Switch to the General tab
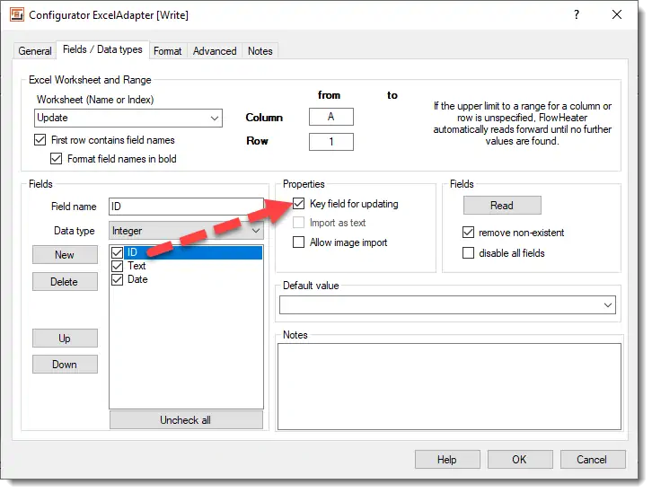This screenshot has width=652, height=493. click(x=35, y=51)
